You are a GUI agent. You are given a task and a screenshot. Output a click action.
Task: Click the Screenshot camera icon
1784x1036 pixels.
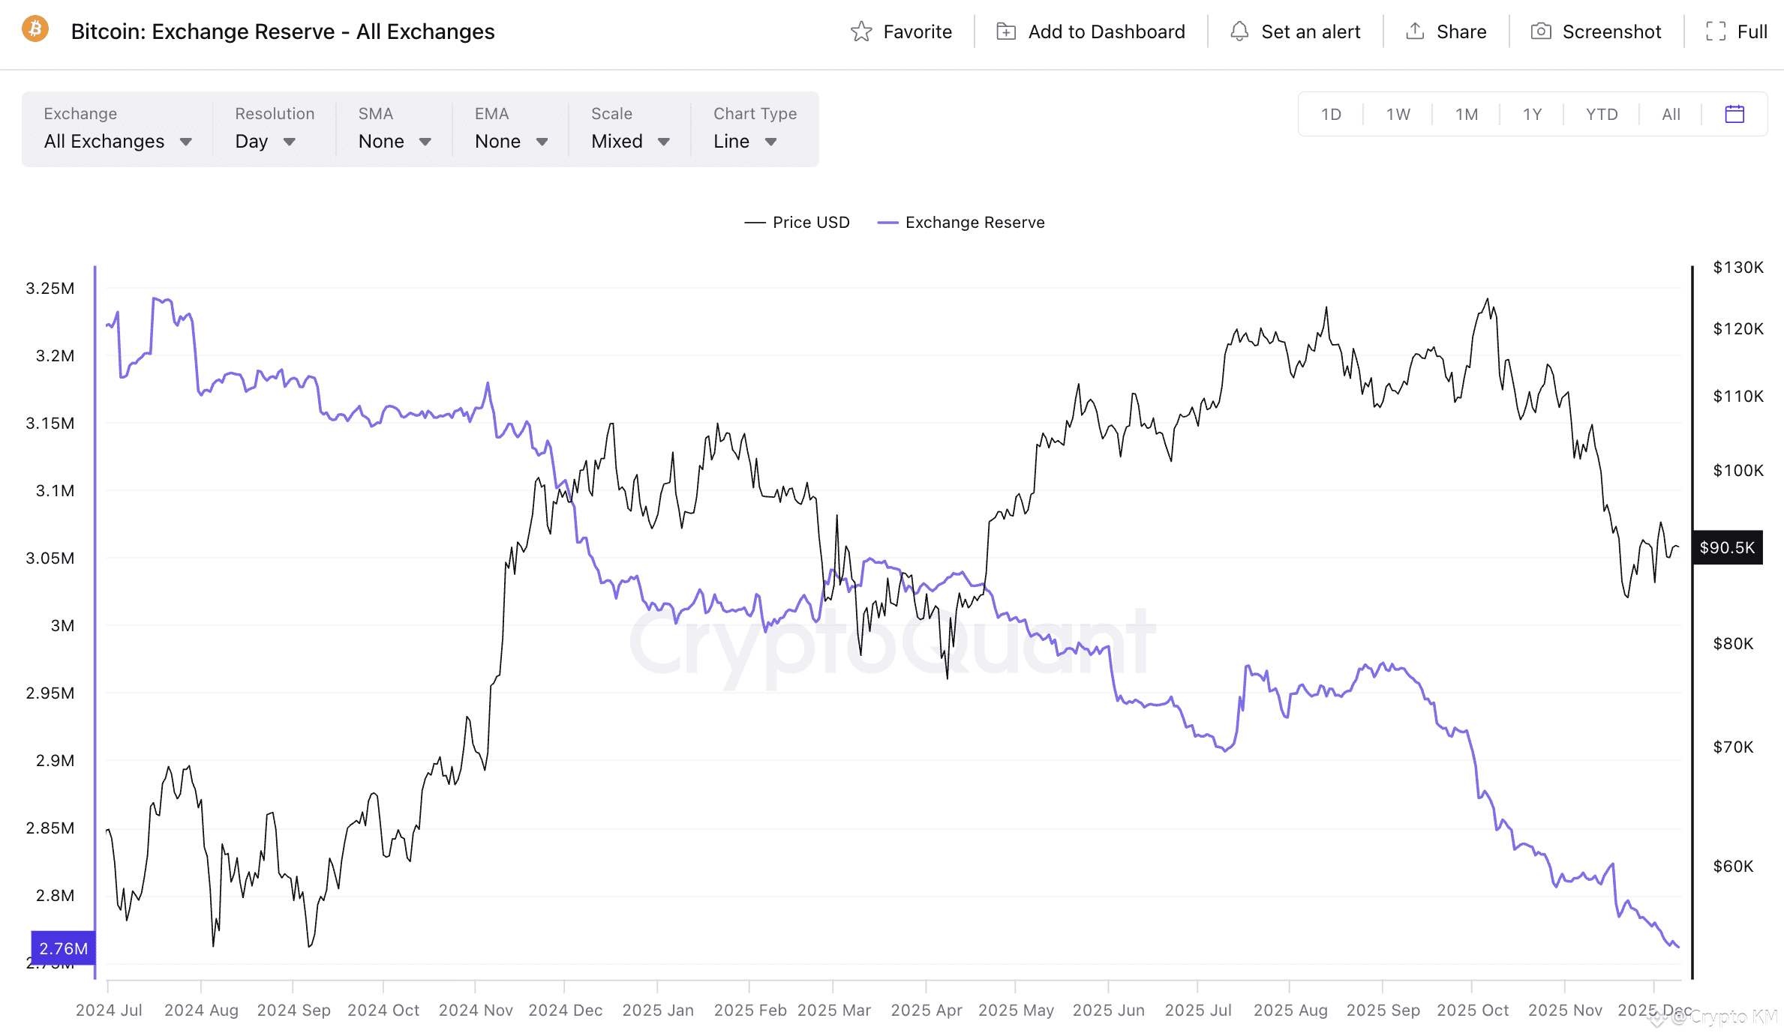(1541, 31)
